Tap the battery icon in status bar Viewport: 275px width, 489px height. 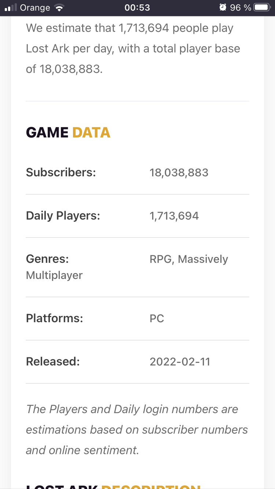tap(262, 7)
